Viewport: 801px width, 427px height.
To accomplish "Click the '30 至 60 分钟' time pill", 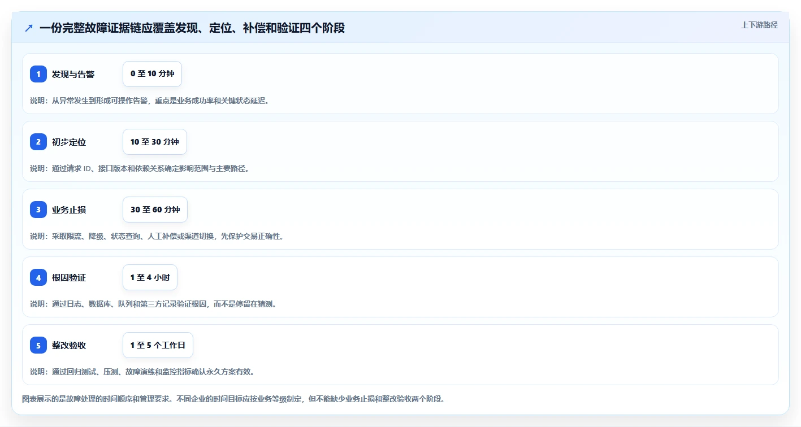I will pos(155,210).
